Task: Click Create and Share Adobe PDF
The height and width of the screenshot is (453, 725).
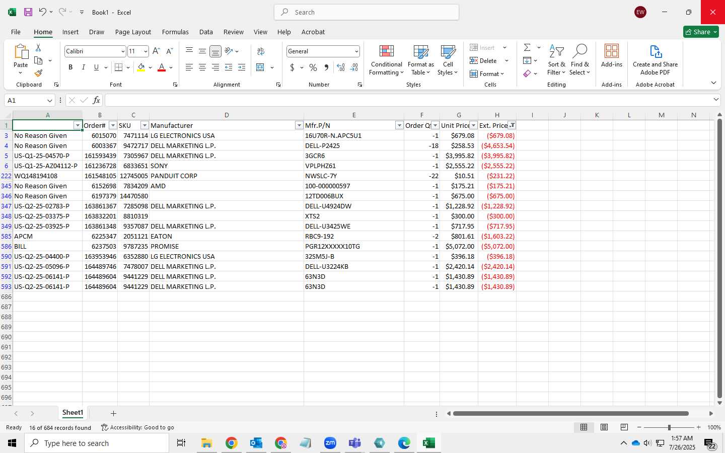Action: (655, 60)
